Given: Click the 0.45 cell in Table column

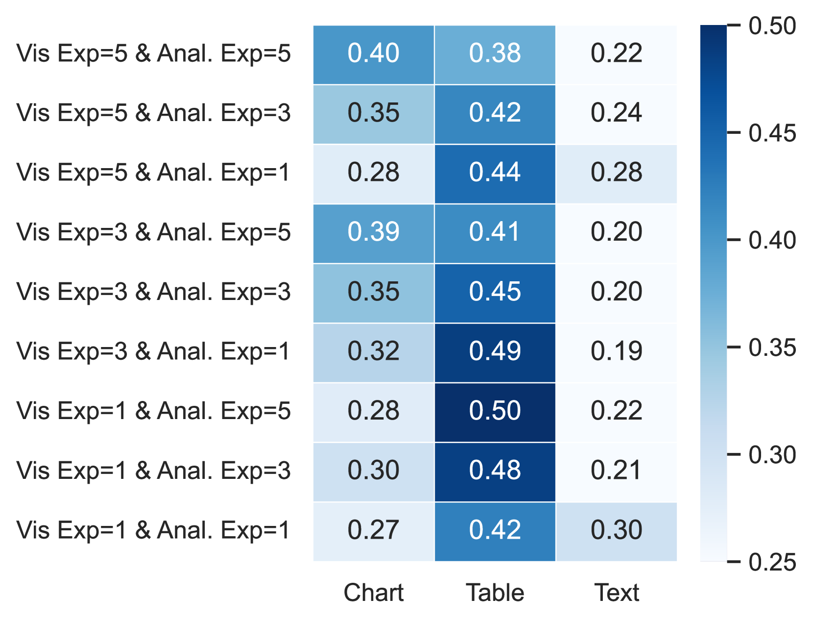Looking at the screenshot, I should 495,292.
